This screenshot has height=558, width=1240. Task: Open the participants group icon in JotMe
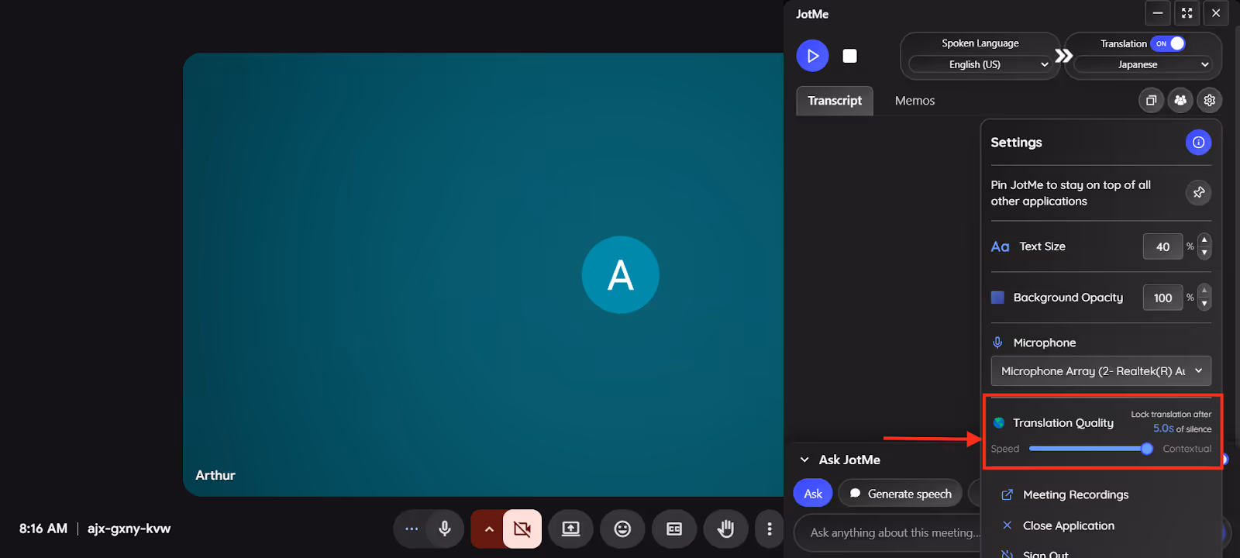pyautogui.click(x=1180, y=100)
